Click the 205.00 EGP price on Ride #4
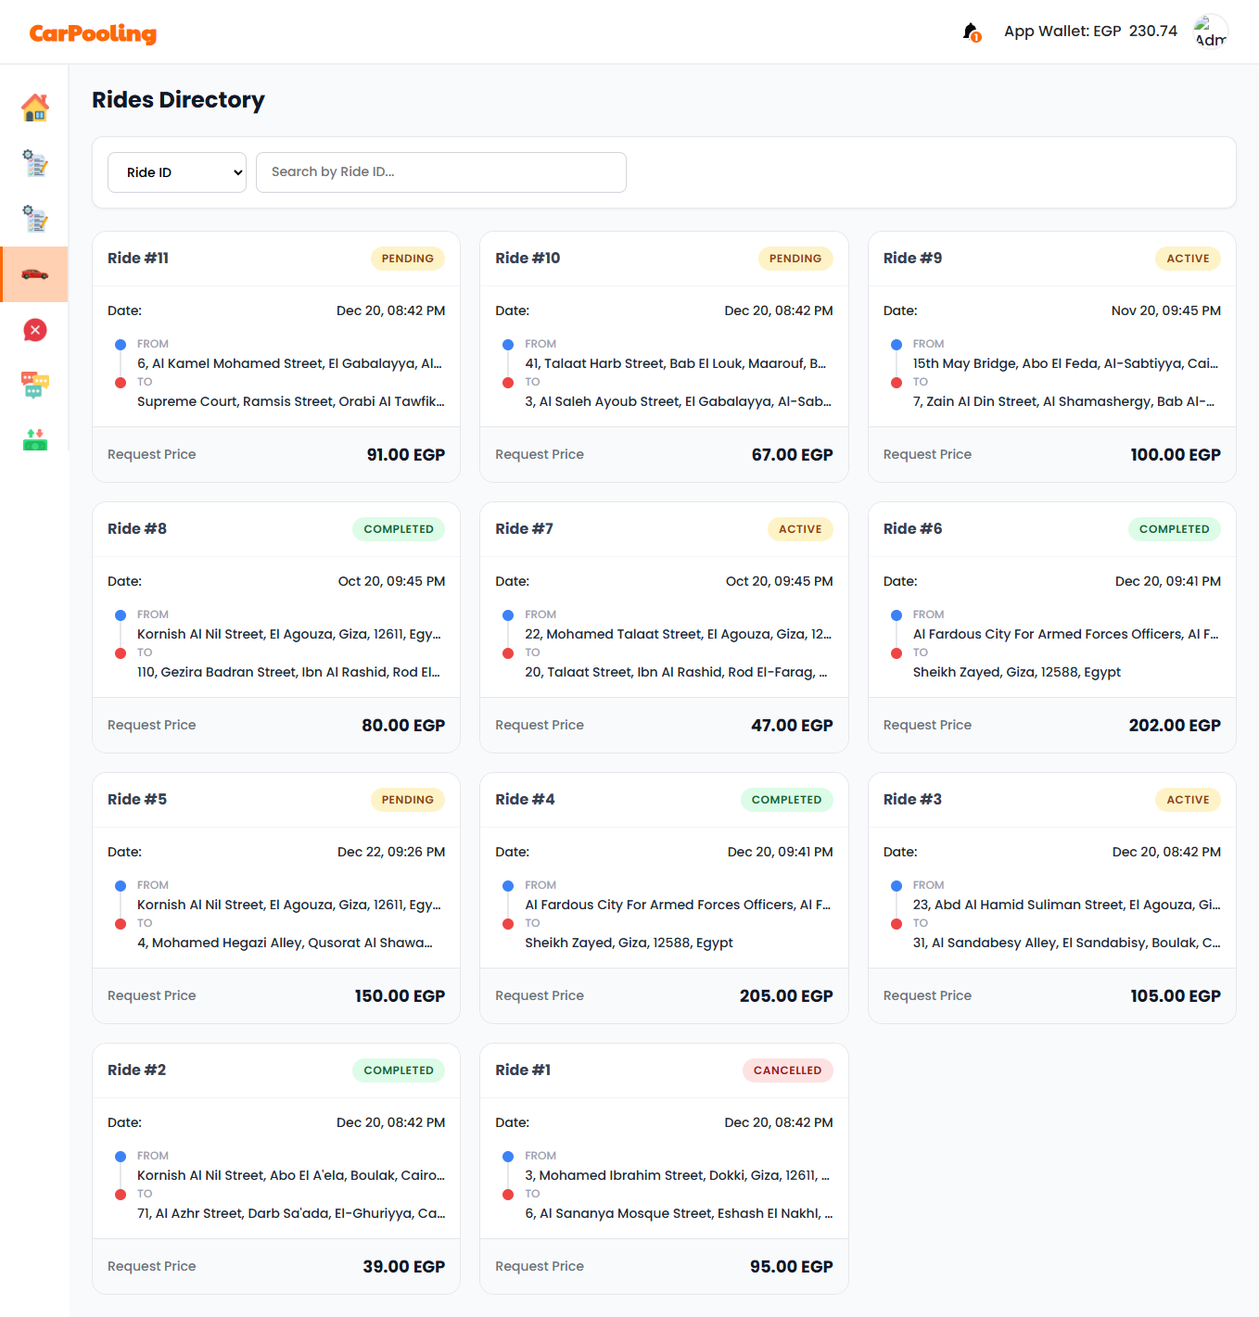Screen dimensions: 1259x1317 785,996
